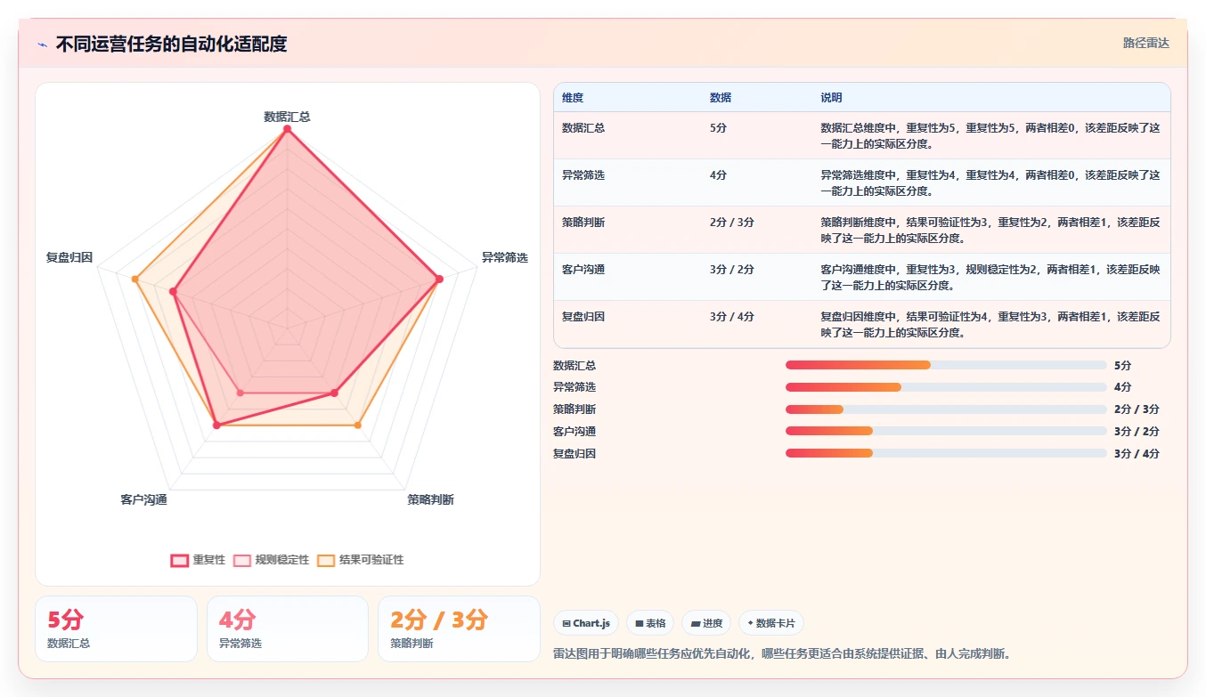
Task: Open the 5分 数据汇总 data card
Action: tap(116, 629)
